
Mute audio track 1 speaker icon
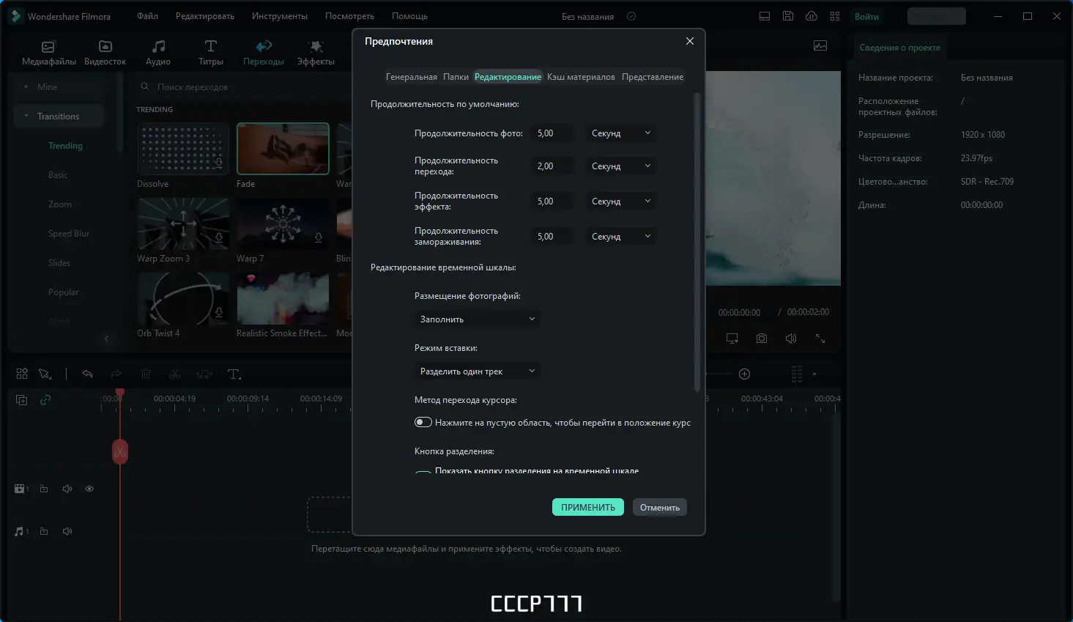pyautogui.click(x=67, y=531)
